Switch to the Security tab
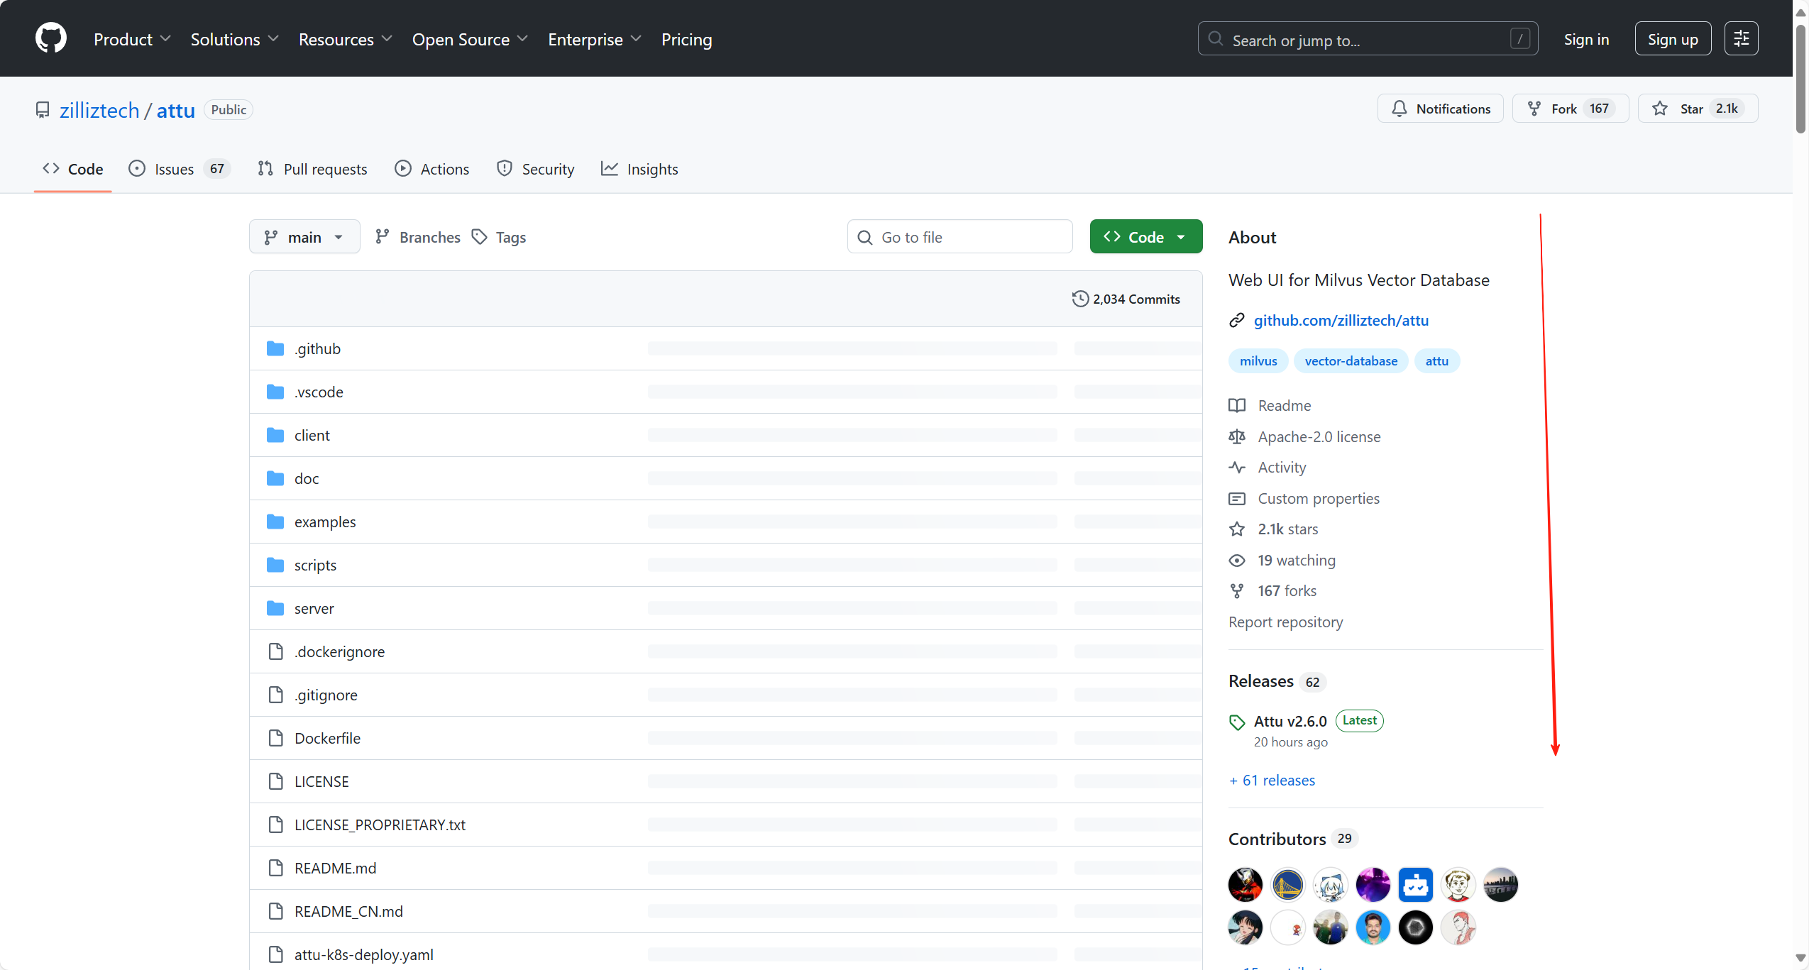This screenshot has width=1809, height=970. (535, 169)
